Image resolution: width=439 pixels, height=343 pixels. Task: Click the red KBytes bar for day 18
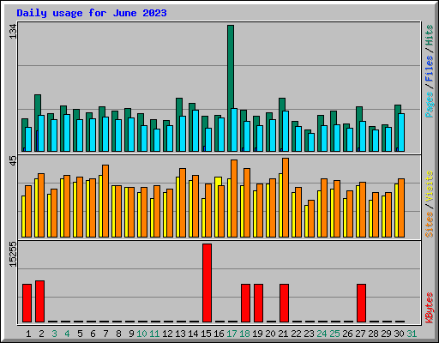coord(245,303)
